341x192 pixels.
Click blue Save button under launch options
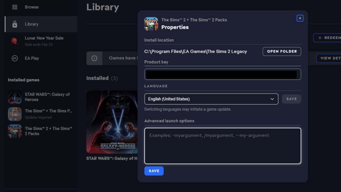(x=154, y=171)
